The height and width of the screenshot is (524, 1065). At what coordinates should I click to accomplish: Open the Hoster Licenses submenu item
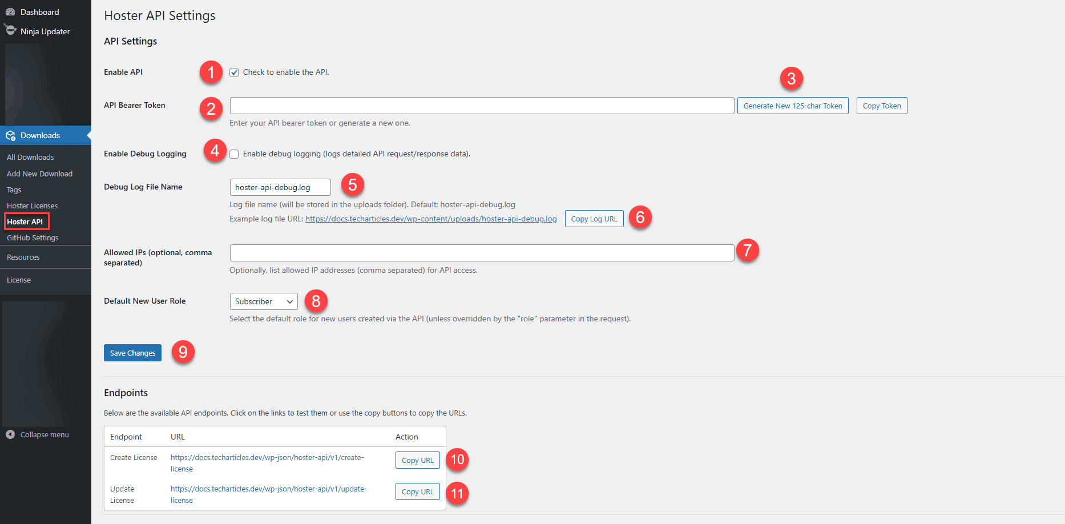32,205
